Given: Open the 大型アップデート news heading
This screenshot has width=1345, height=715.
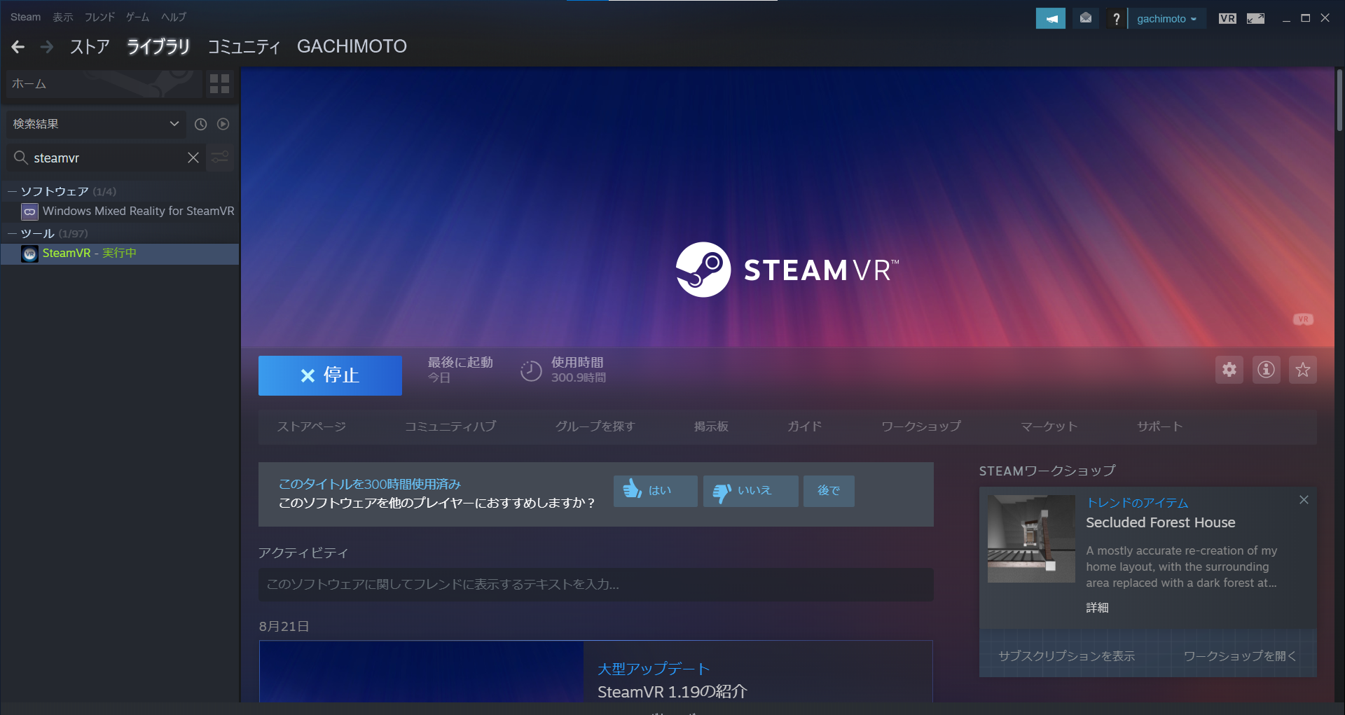Looking at the screenshot, I should [x=654, y=669].
